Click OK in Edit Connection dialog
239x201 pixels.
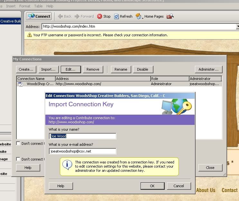(x=152, y=186)
